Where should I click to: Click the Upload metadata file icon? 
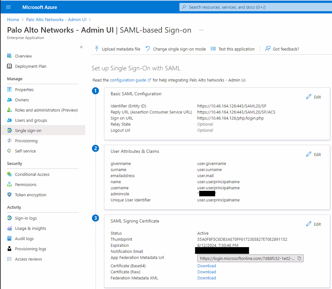[97, 49]
